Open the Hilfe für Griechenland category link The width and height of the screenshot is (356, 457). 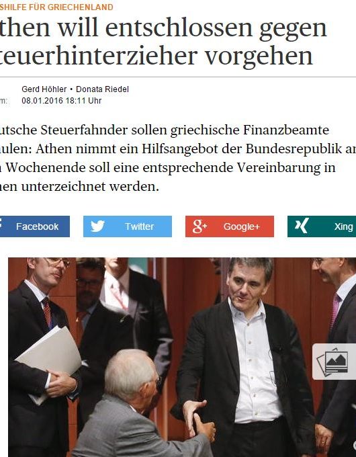coord(56,7)
